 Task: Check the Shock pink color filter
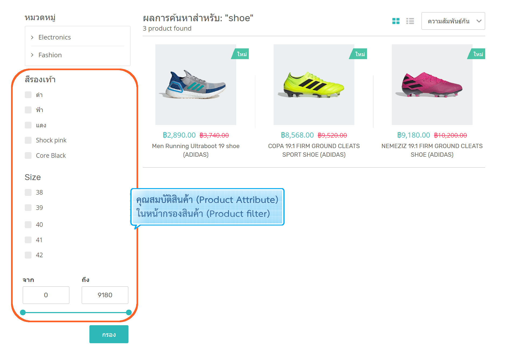coord(28,140)
